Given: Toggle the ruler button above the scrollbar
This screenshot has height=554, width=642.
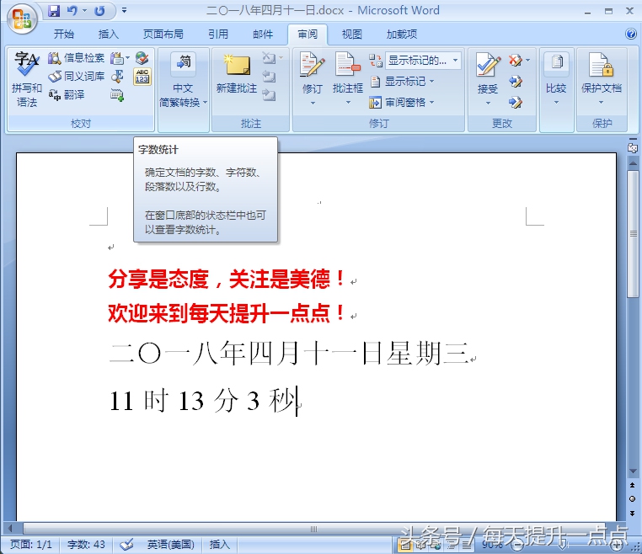Looking at the screenshot, I should point(633,147).
